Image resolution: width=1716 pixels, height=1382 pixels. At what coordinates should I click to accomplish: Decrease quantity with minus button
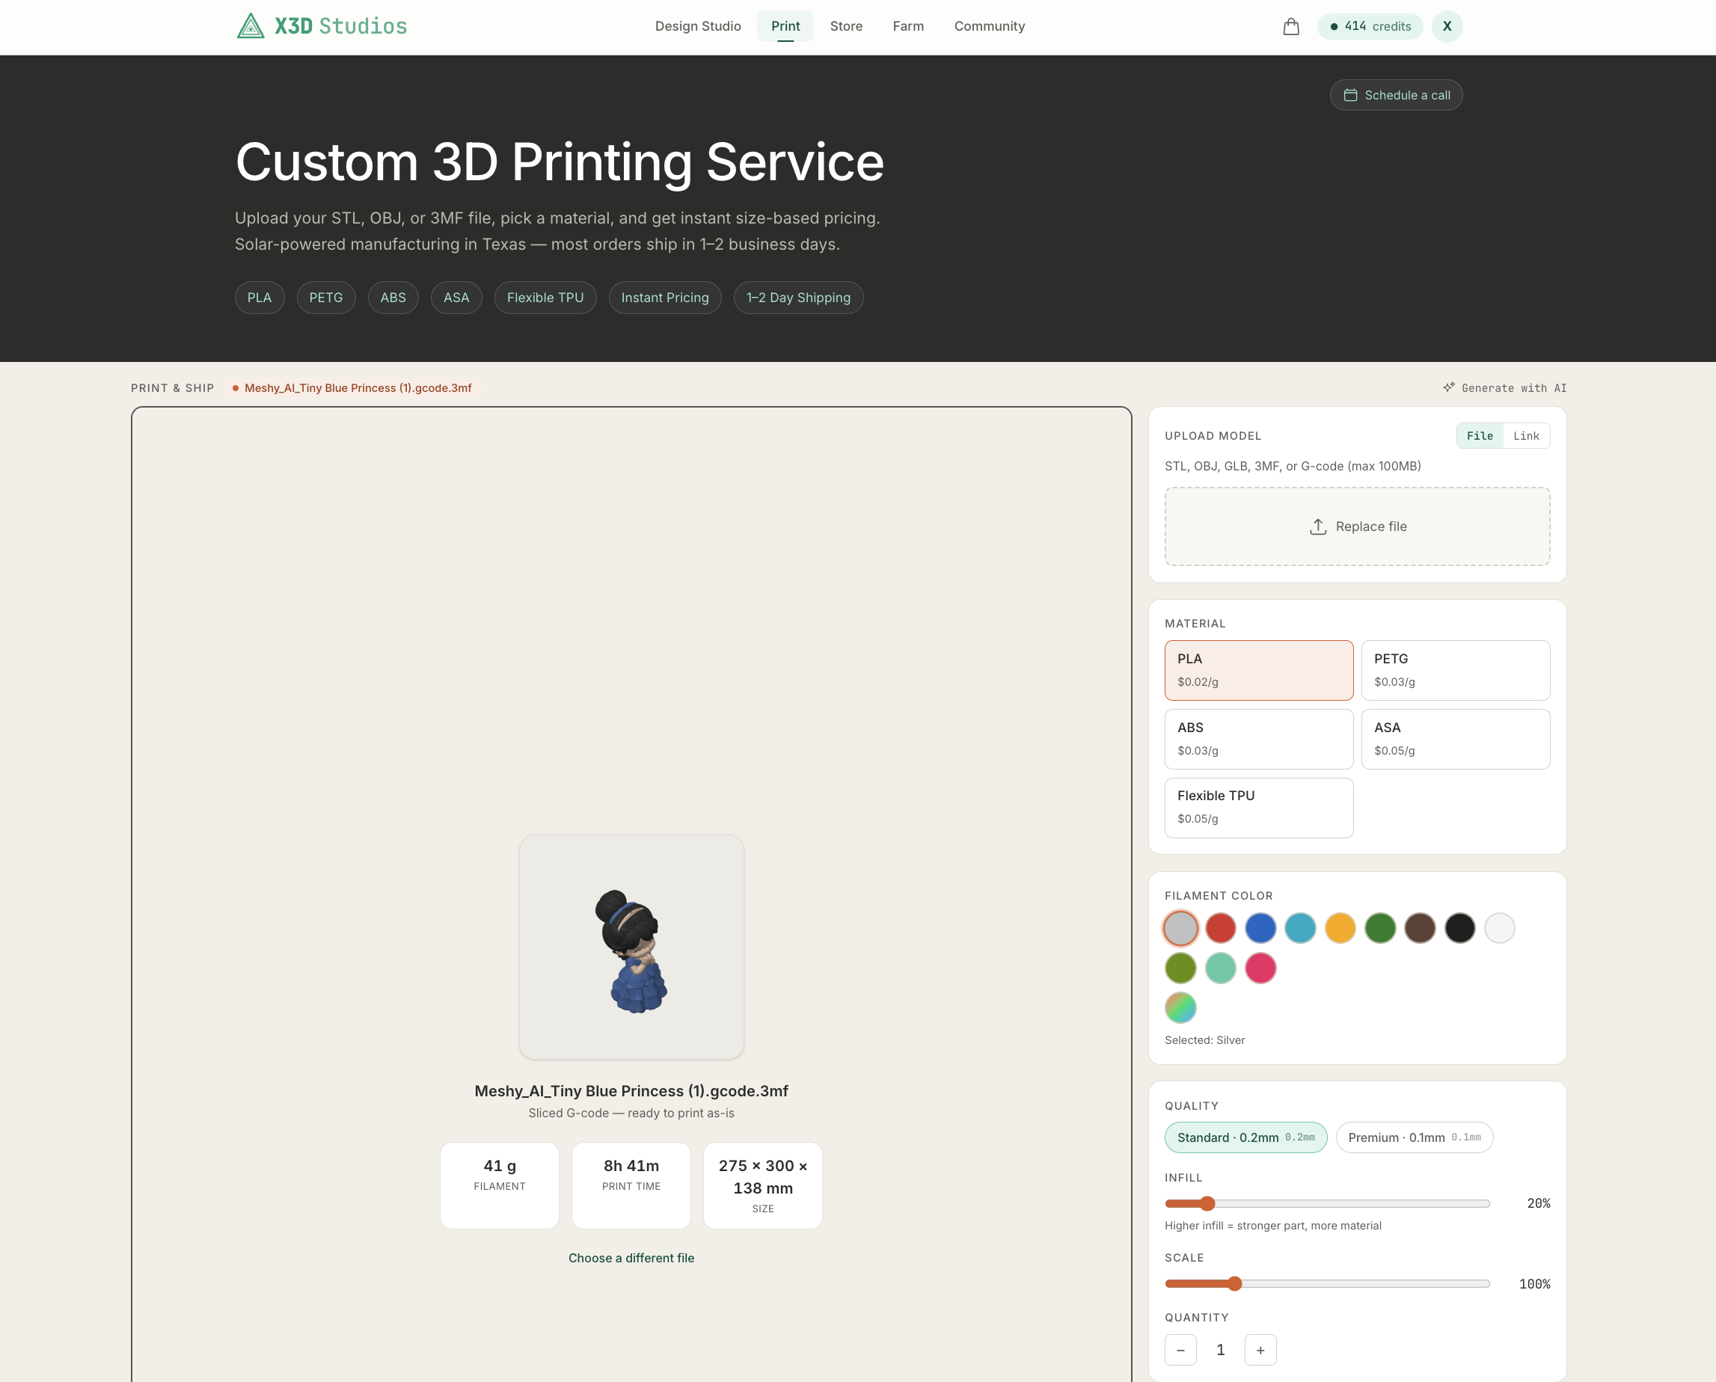pyautogui.click(x=1180, y=1350)
